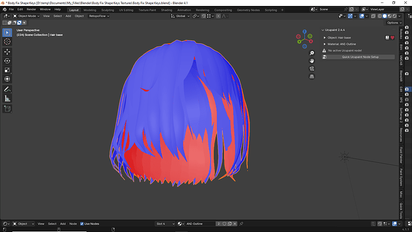The height and width of the screenshot is (232, 412).
Task: Open the Render menu
Action: (x=31, y=10)
